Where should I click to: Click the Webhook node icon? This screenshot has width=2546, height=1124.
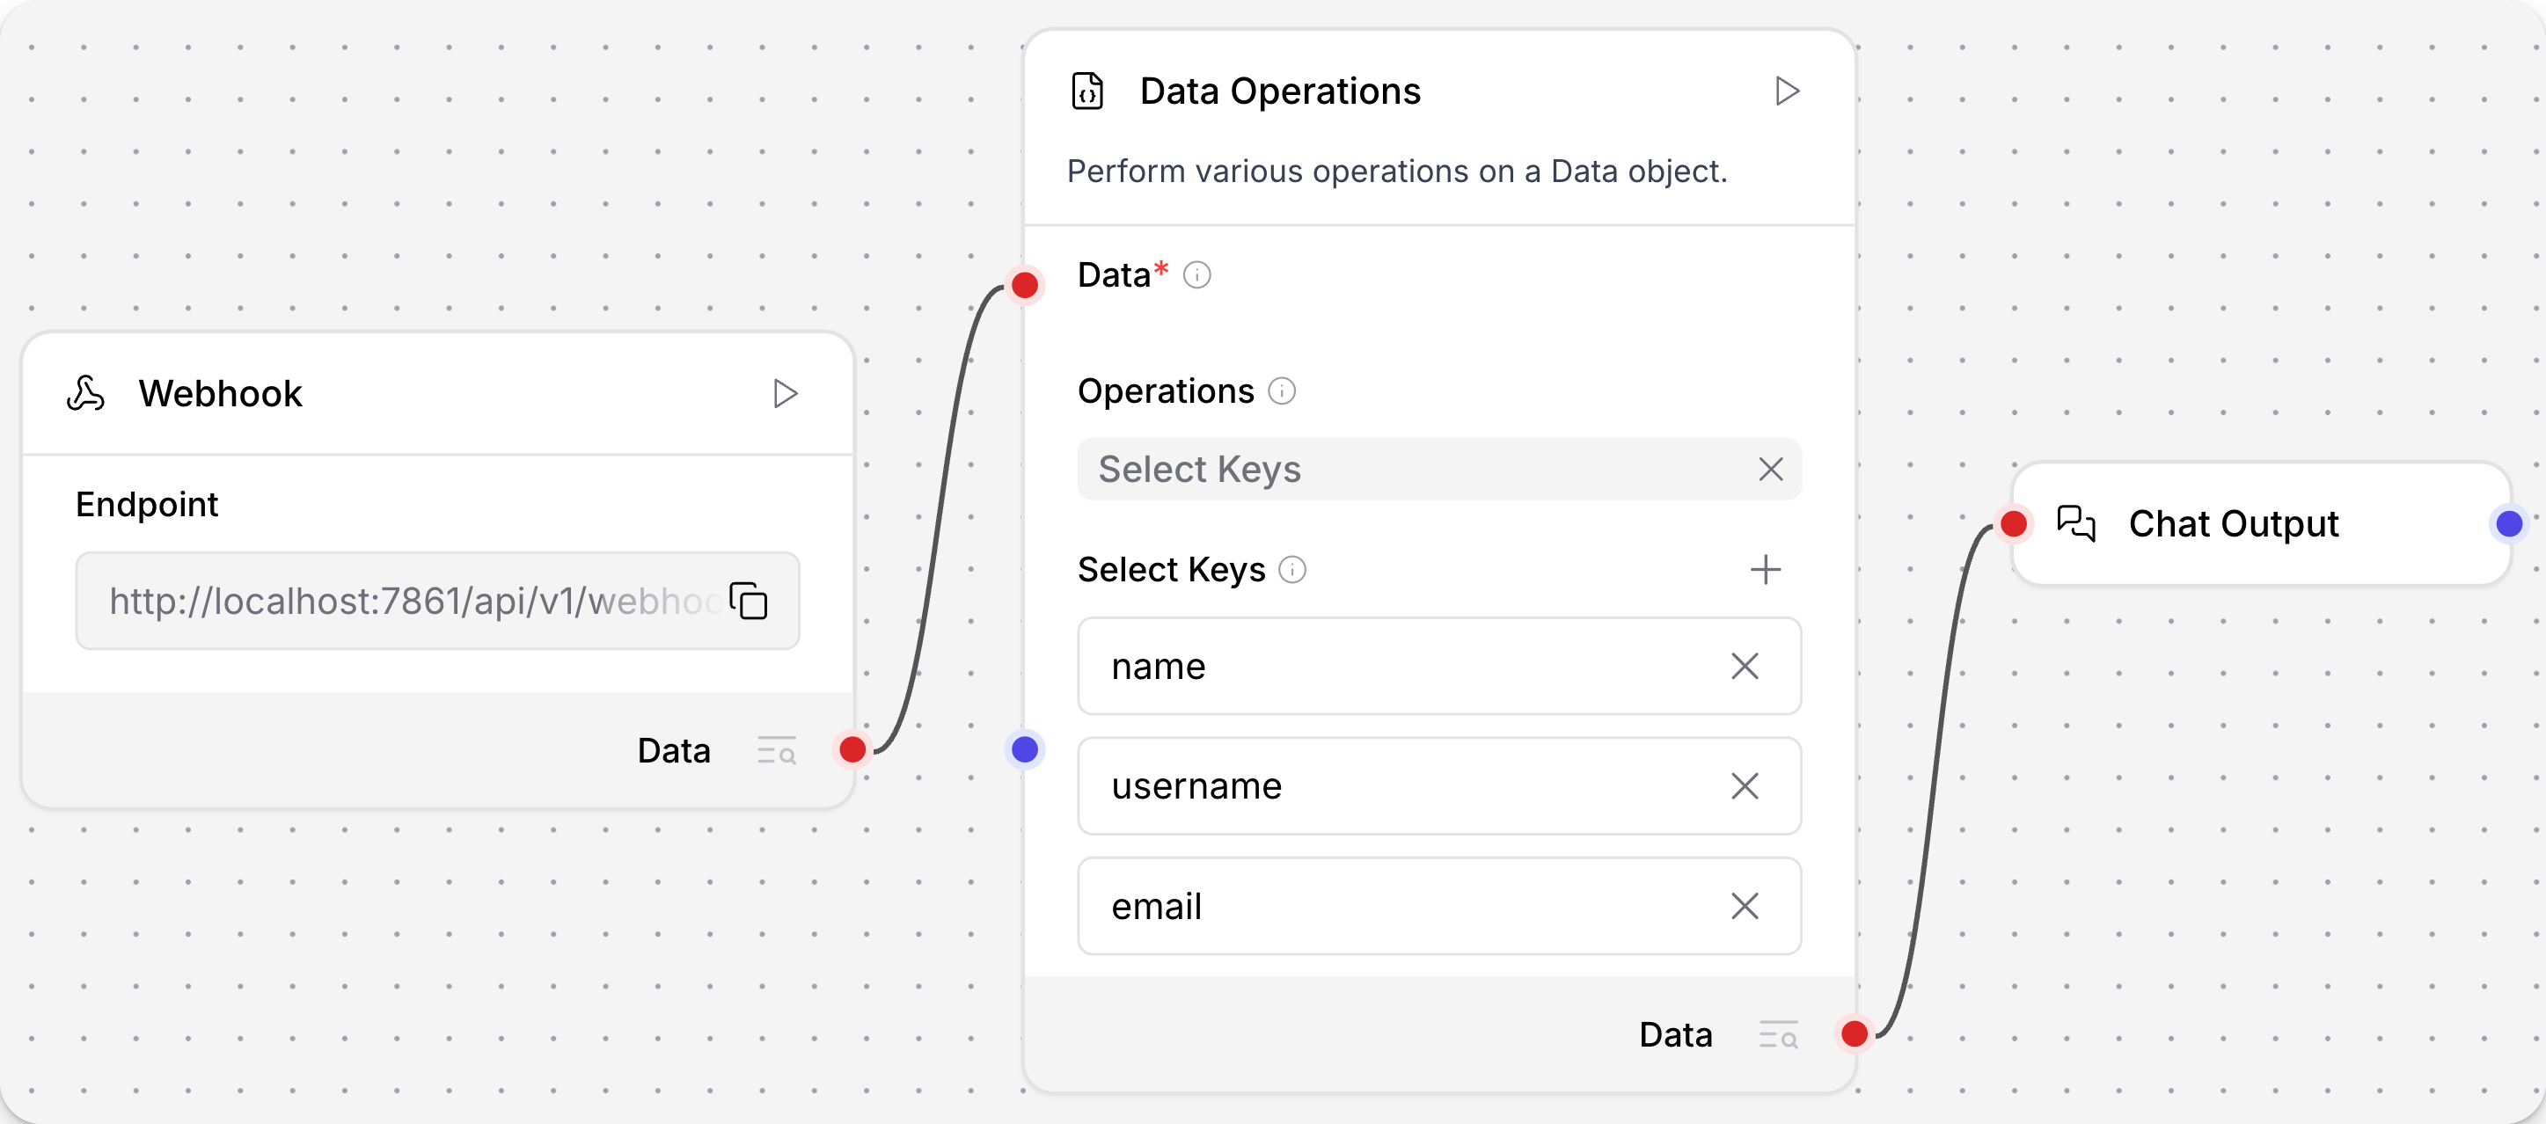point(88,393)
